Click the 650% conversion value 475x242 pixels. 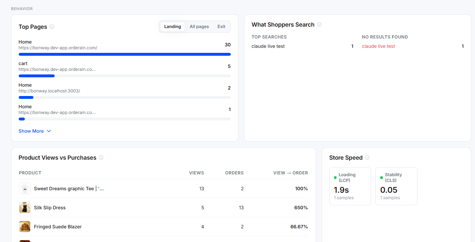(302, 208)
